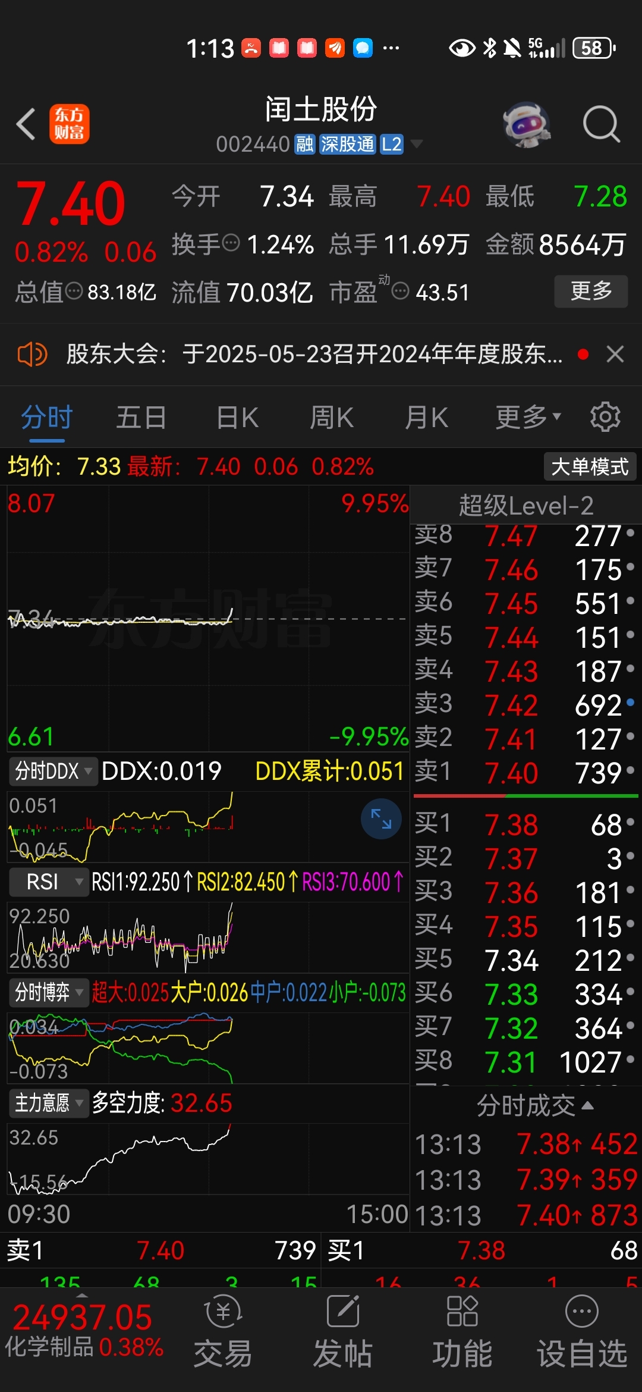Tap 买5 row at 7.34
Viewport: 642px width, 1392px height.
point(525,960)
